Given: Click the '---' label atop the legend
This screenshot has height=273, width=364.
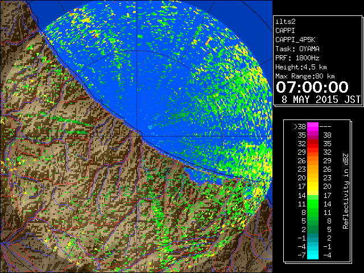Looking at the screenshot, I should [325, 127].
